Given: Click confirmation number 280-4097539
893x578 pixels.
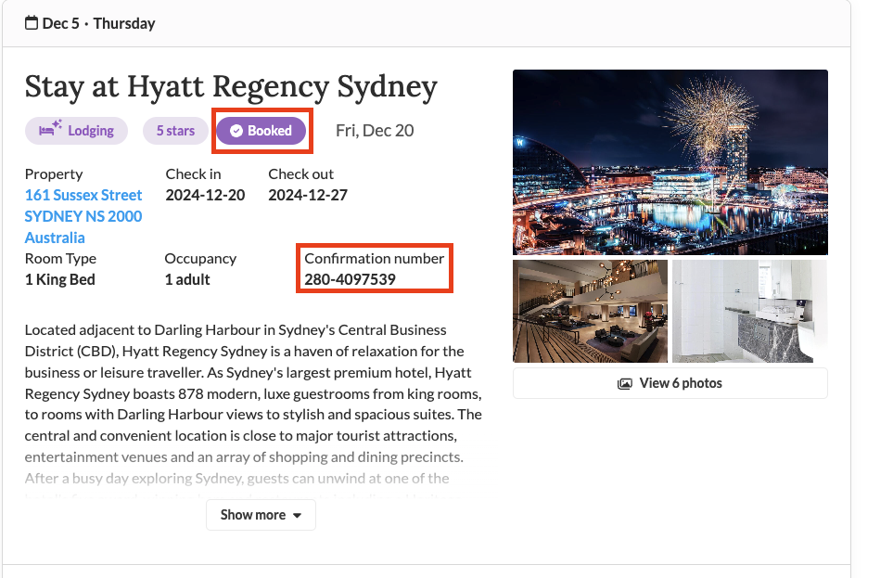Looking at the screenshot, I should (x=350, y=279).
